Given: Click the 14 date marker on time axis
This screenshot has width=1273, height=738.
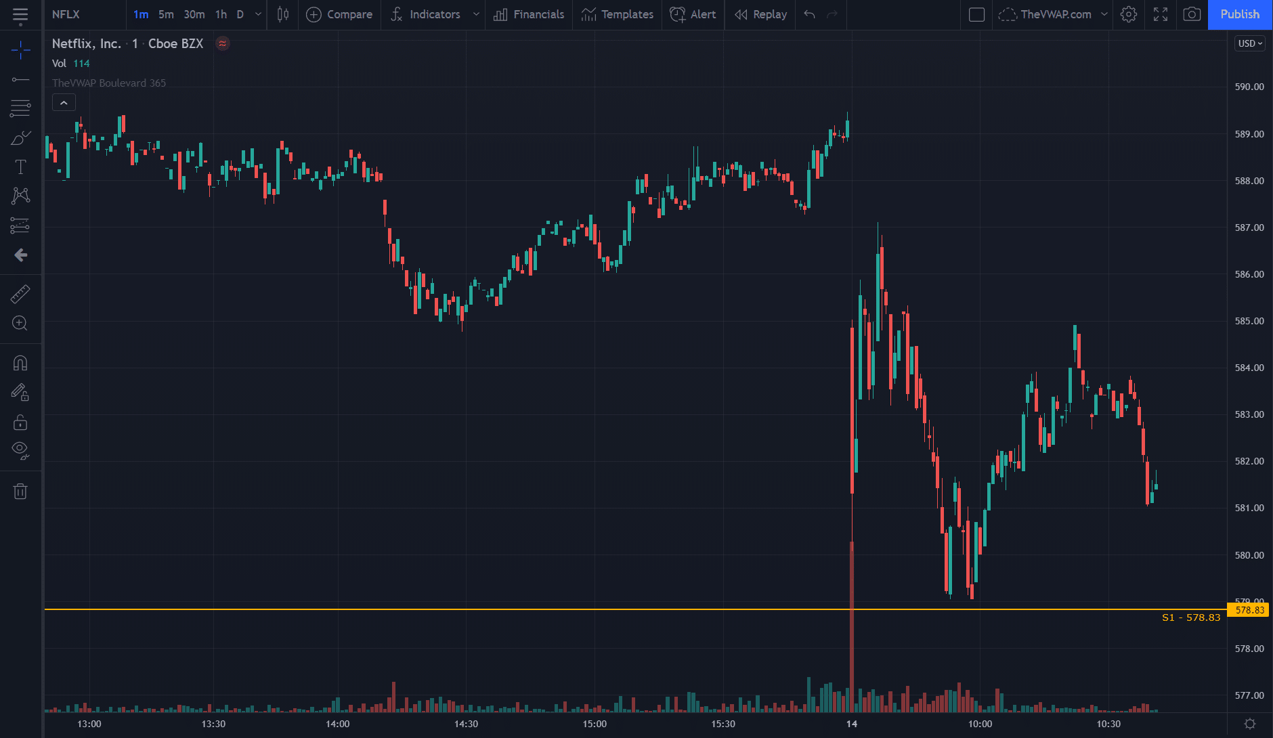Looking at the screenshot, I should click(852, 724).
